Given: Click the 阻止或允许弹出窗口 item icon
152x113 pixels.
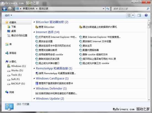Looking at the screenshot, I should click(37, 63).
